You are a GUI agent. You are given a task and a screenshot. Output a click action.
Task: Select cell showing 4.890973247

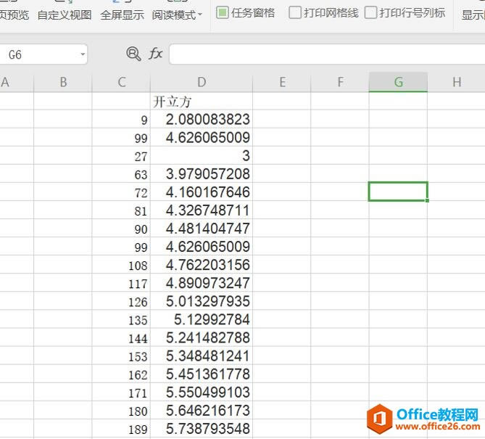(x=202, y=283)
